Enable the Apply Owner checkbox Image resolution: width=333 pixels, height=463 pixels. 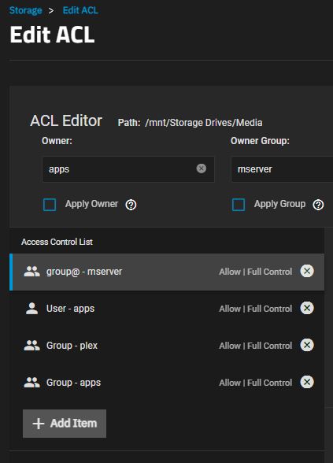coord(50,205)
